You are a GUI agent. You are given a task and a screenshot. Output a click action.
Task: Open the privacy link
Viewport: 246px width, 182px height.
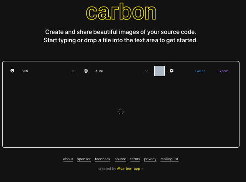click(150, 159)
